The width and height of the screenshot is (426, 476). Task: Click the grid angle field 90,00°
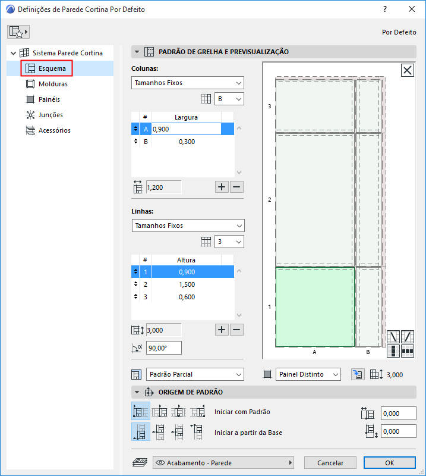click(164, 348)
